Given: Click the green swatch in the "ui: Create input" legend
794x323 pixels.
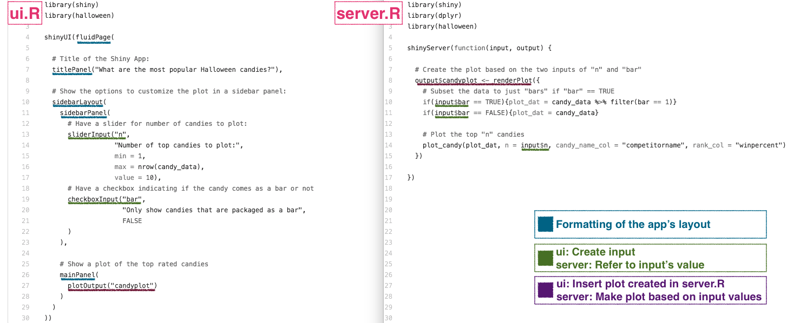Looking at the screenshot, I should click(546, 258).
